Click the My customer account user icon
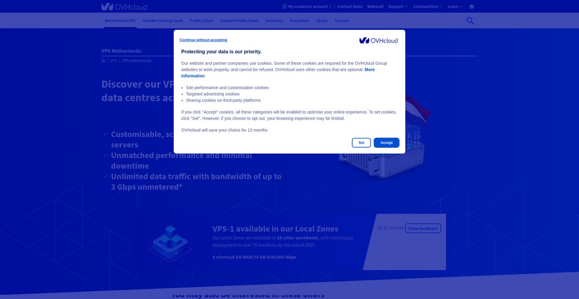579x299 pixels. [285, 7]
